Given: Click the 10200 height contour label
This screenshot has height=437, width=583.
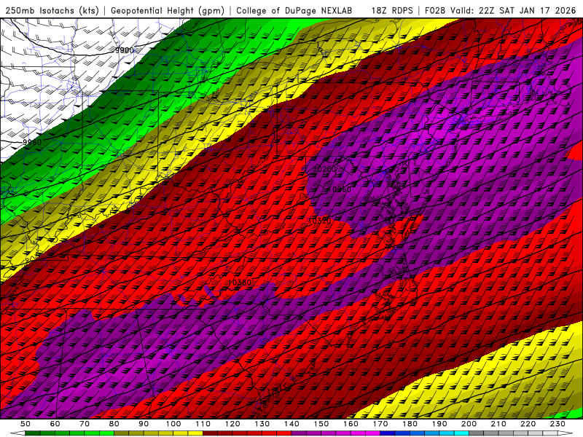Looking at the screenshot, I should 324,169.
